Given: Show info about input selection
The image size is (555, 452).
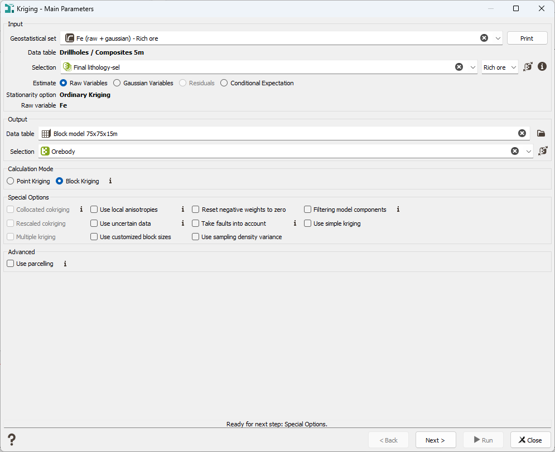Looking at the screenshot, I should click(x=542, y=66).
